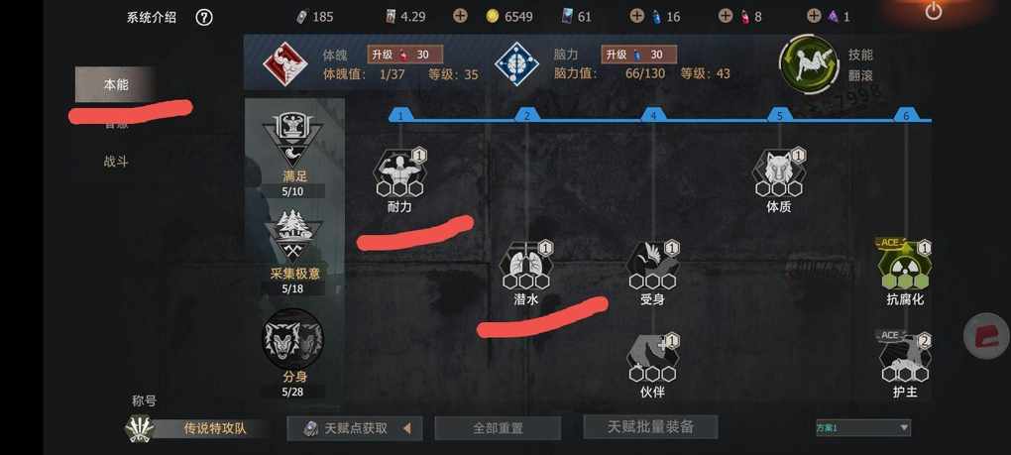Click the 天赋批量装备 batch equip button
The image size is (1011, 455).
pyautogui.click(x=650, y=426)
